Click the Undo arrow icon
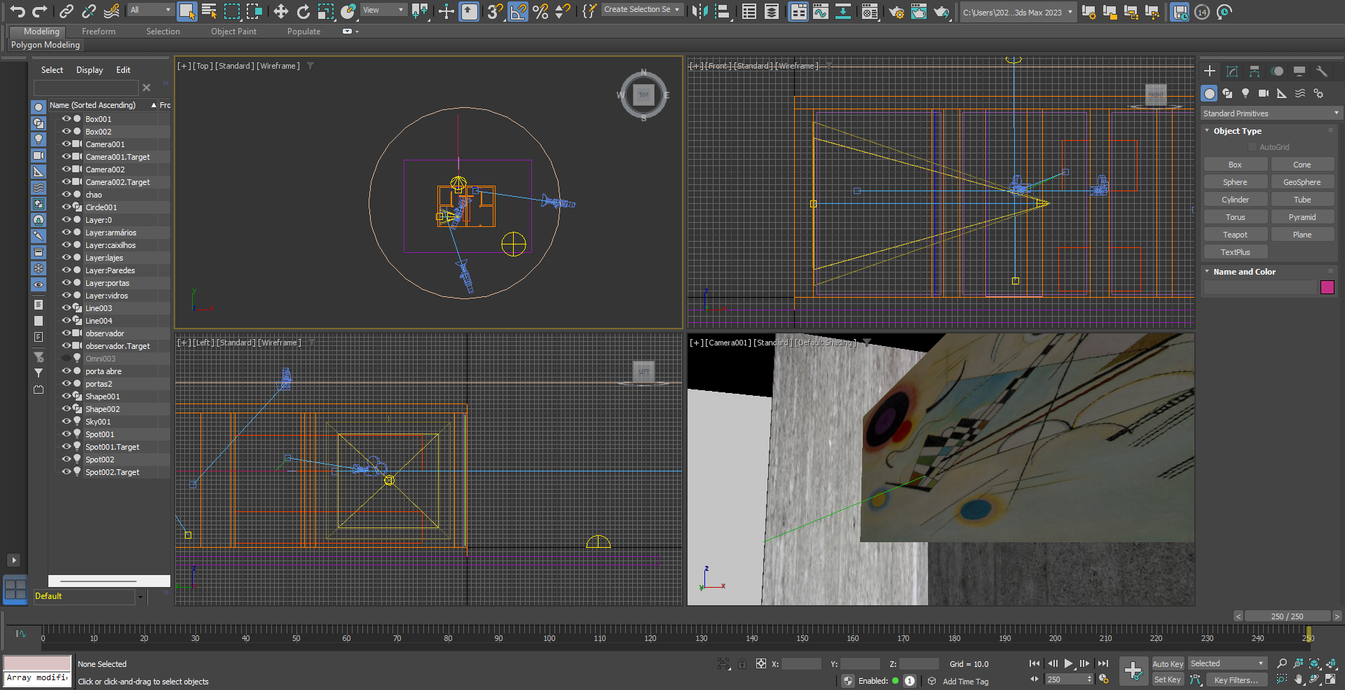1345x690 pixels. (18, 11)
